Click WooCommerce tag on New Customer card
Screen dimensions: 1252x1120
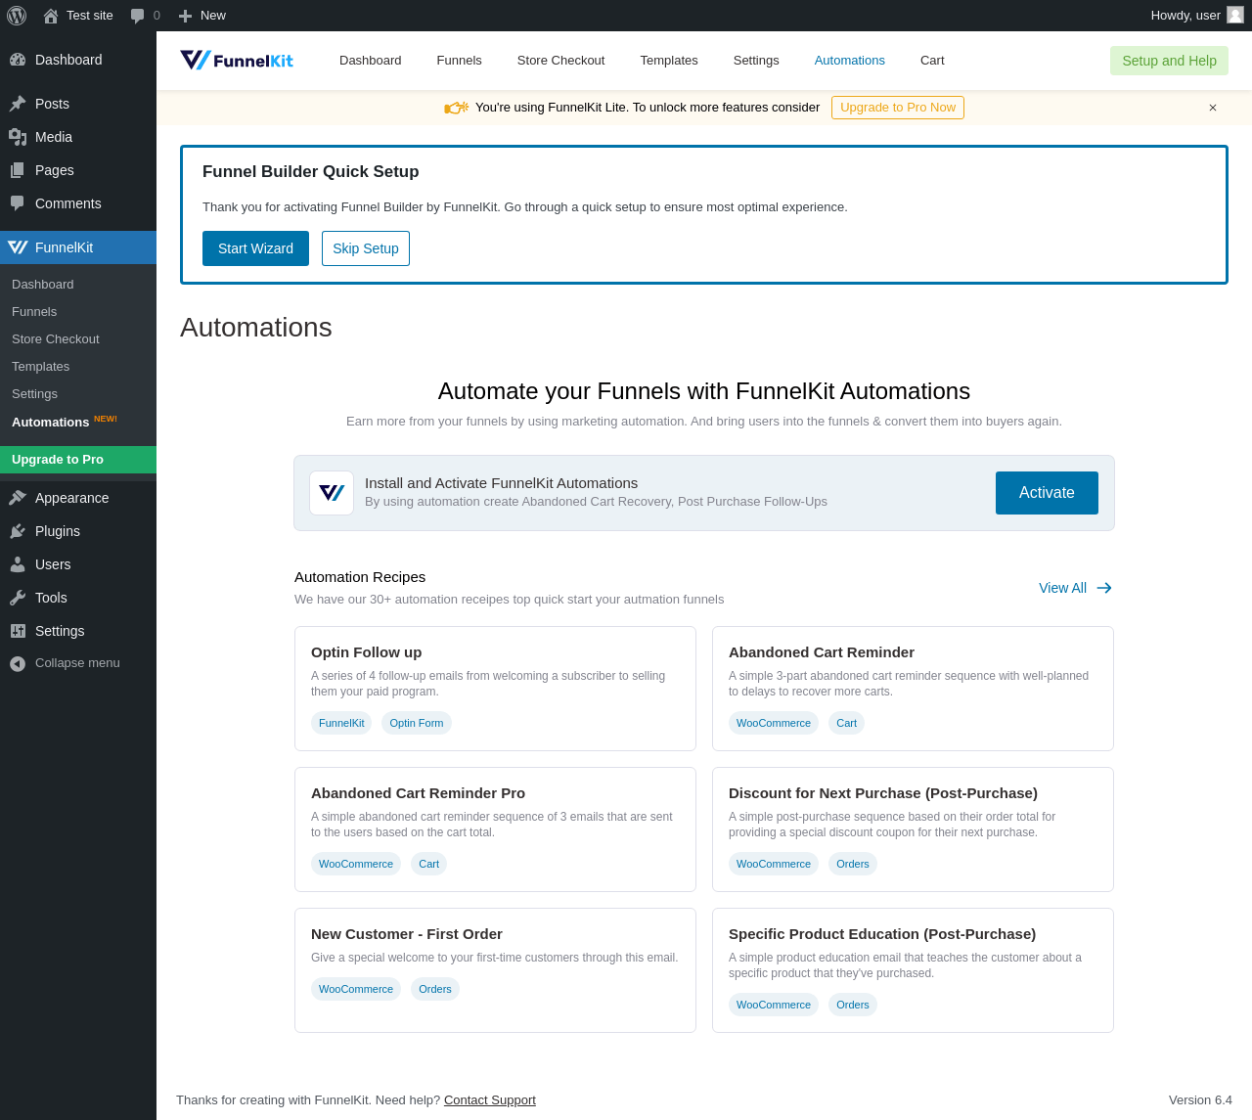click(x=356, y=989)
